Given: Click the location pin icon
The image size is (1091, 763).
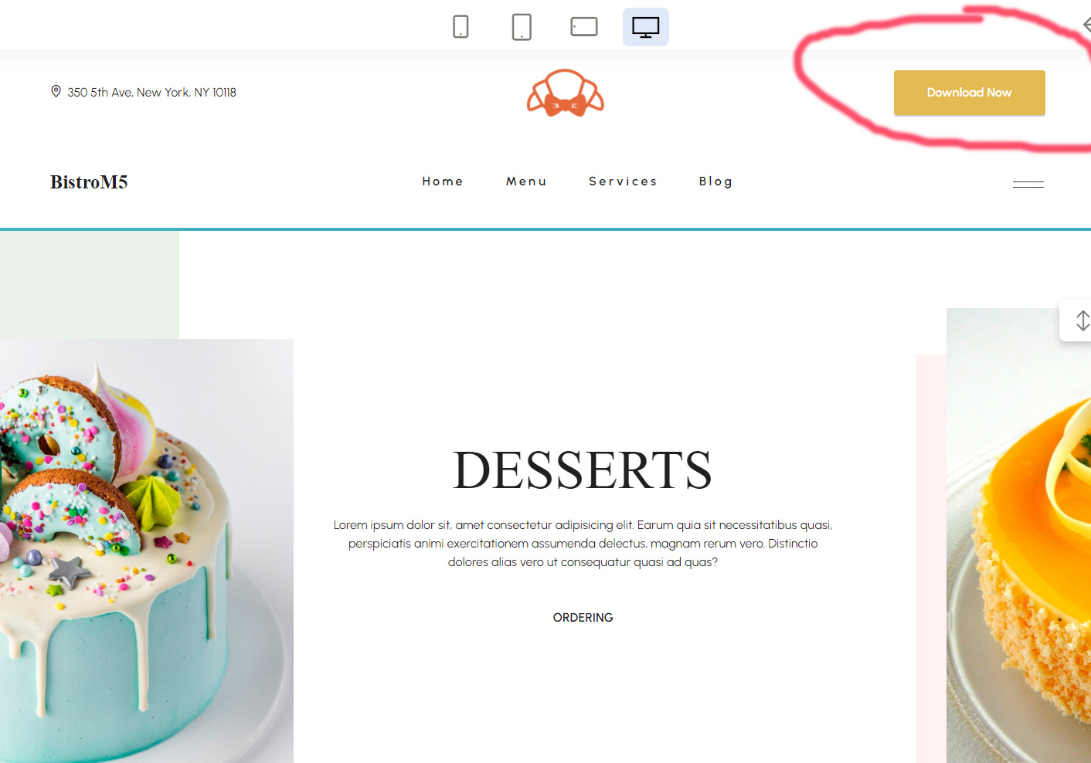Looking at the screenshot, I should coord(56,91).
